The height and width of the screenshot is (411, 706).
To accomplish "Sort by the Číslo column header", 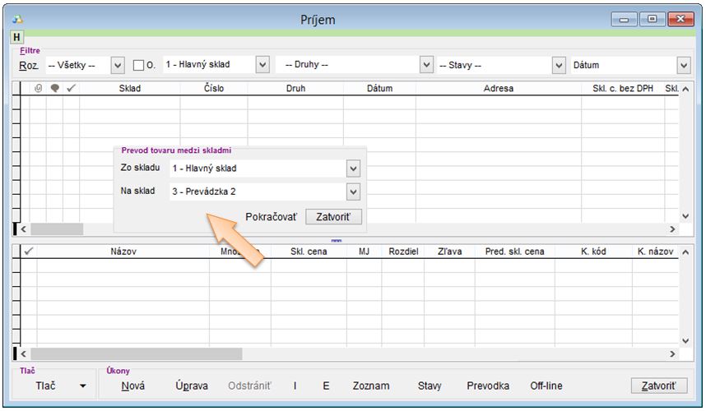I will (x=213, y=89).
